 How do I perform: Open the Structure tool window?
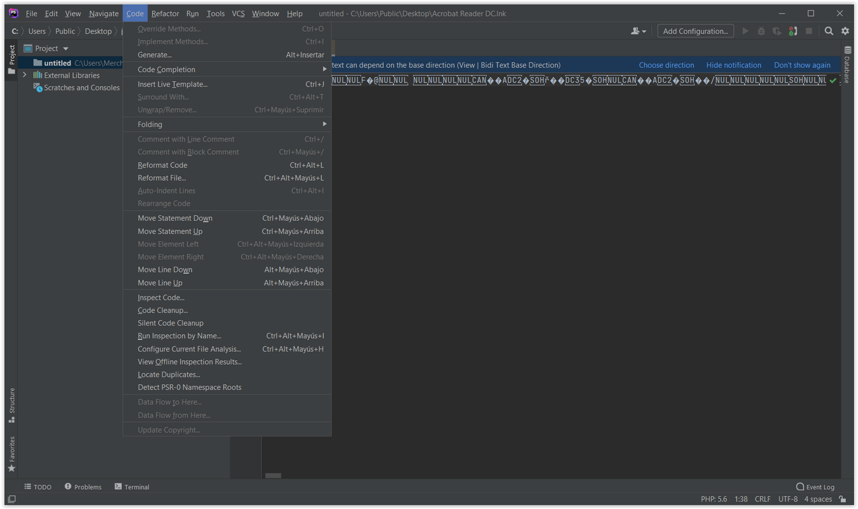pos(11,405)
